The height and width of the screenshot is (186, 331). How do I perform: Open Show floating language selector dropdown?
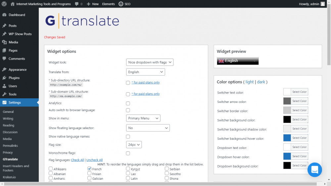[x=148, y=128]
